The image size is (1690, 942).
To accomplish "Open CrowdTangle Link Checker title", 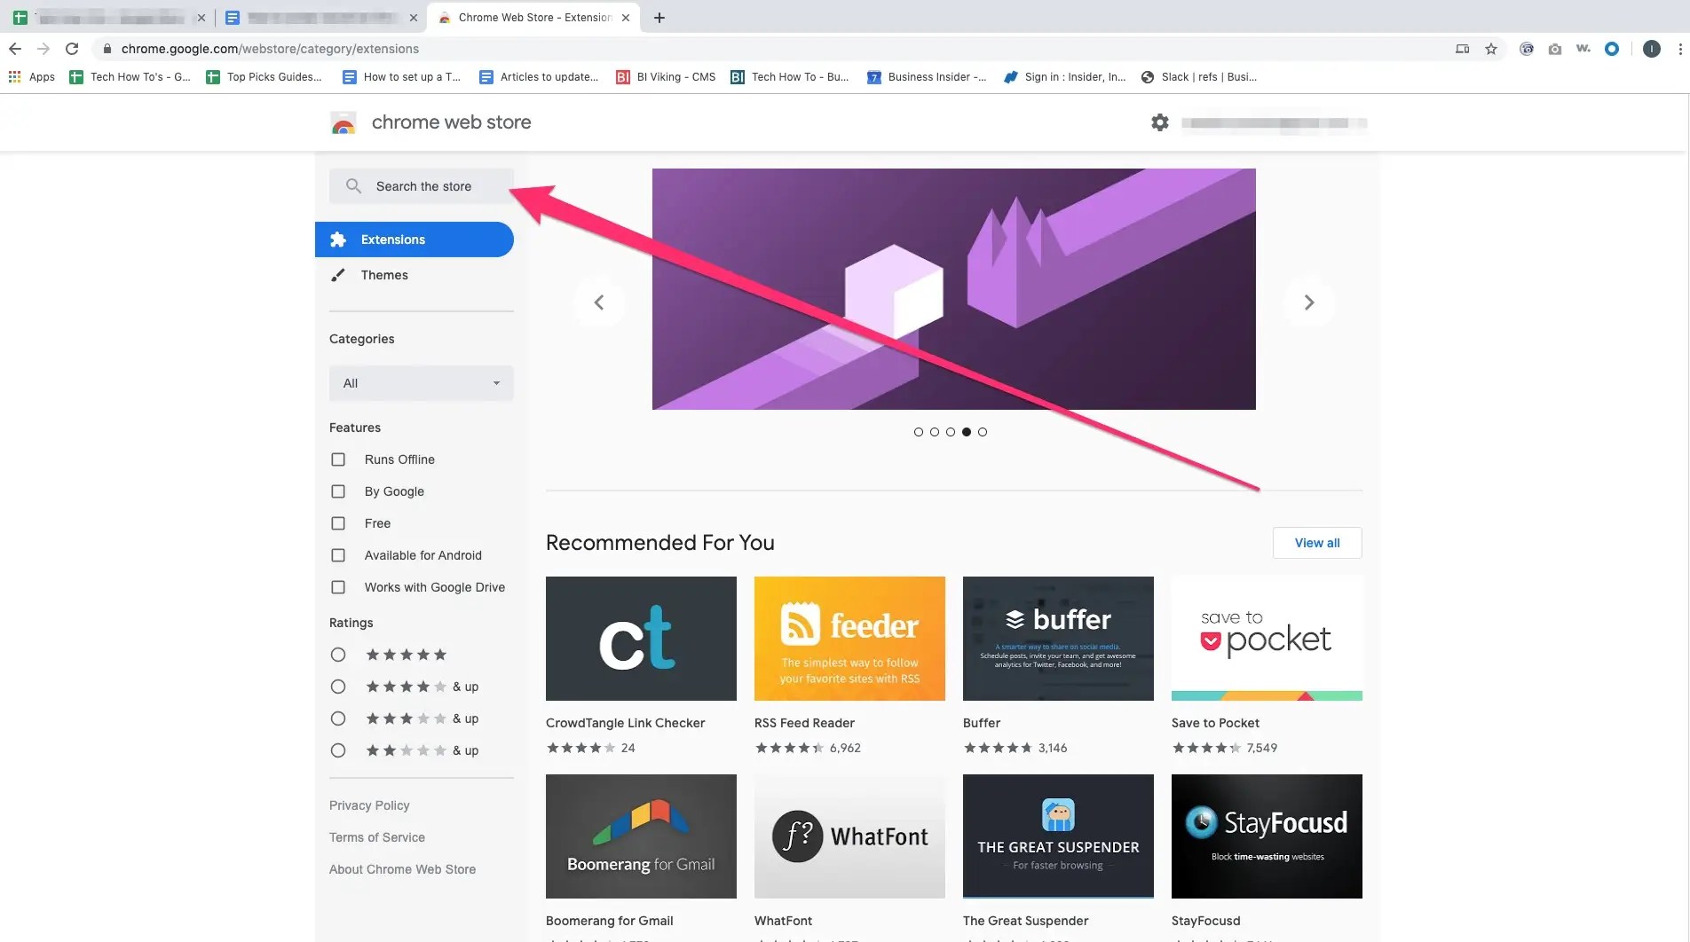I will tap(625, 723).
